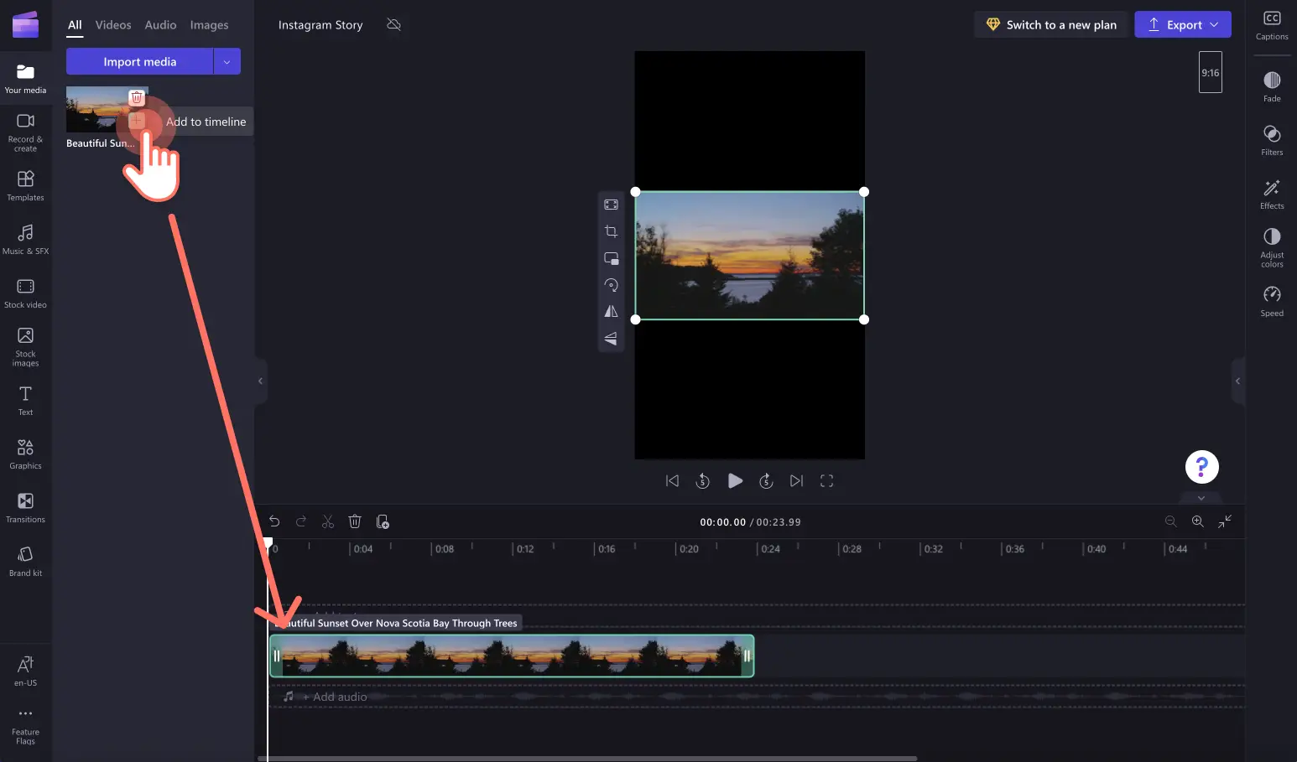
Task: Flip the sunset video horizontally
Action: click(611, 311)
